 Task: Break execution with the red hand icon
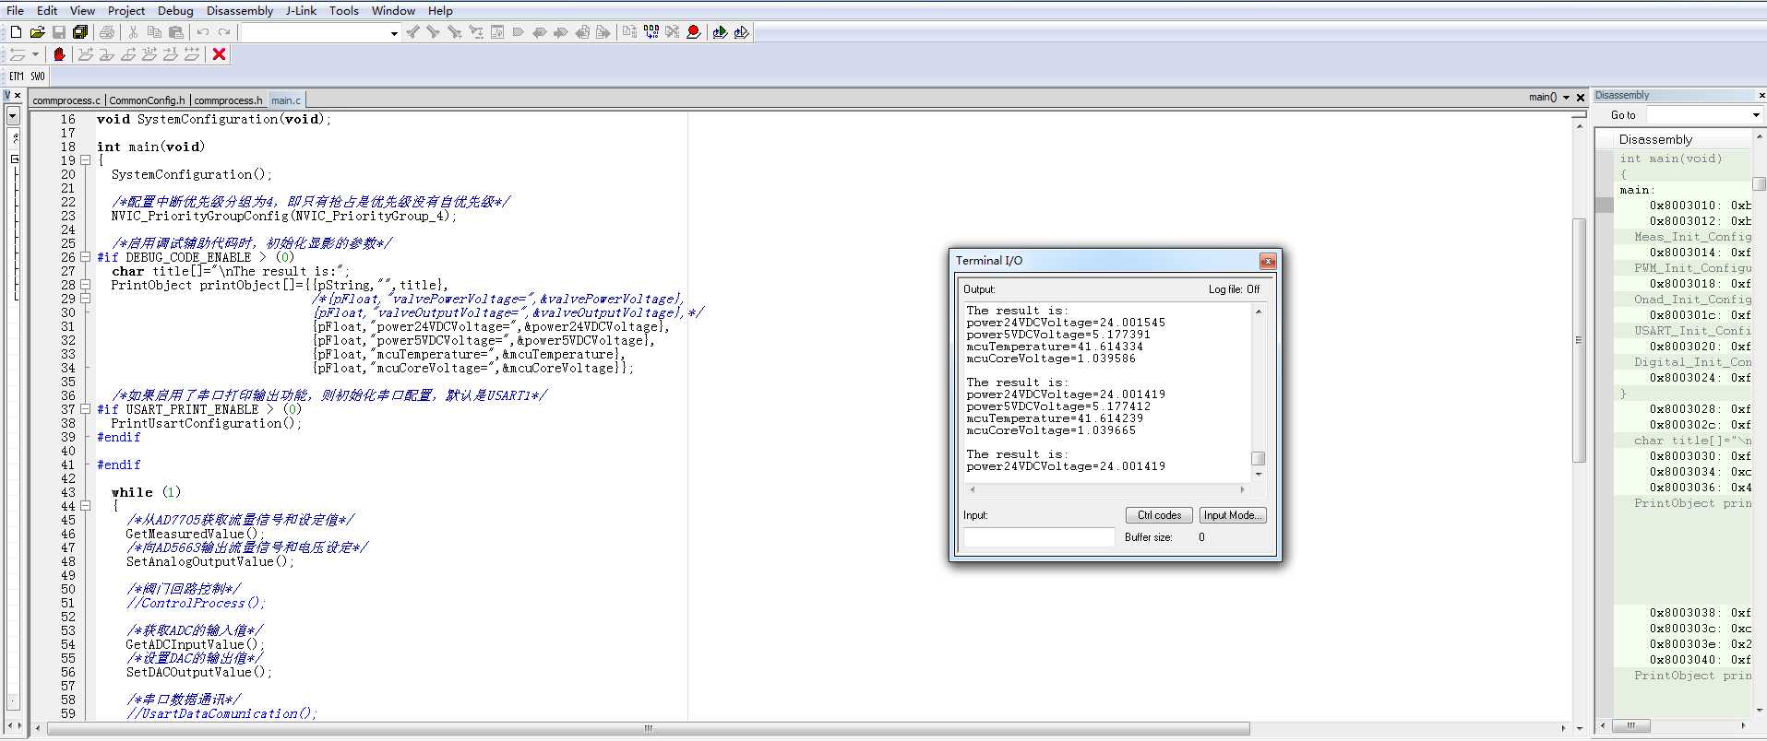click(x=59, y=54)
